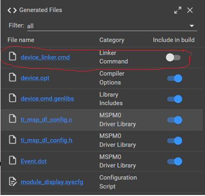The width and height of the screenshot is (205, 196).
Task: Open the ti_msp_dl_config.c file link
Action: pyautogui.click(x=47, y=120)
